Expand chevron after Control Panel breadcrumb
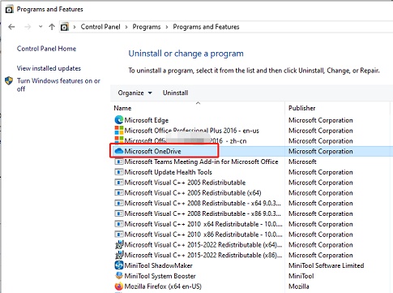Screen dimensions: 393x293 pos(126,27)
